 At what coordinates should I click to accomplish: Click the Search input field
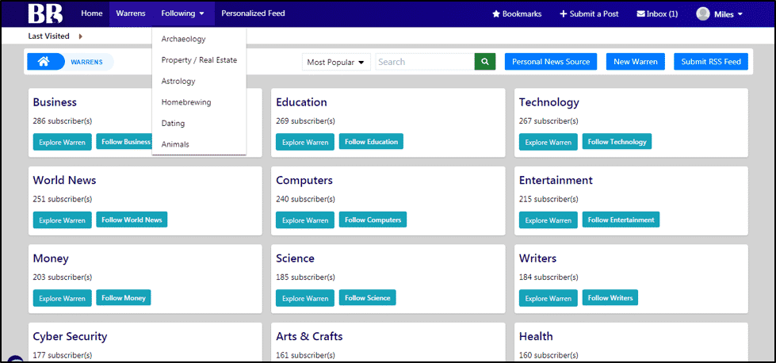(425, 63)
